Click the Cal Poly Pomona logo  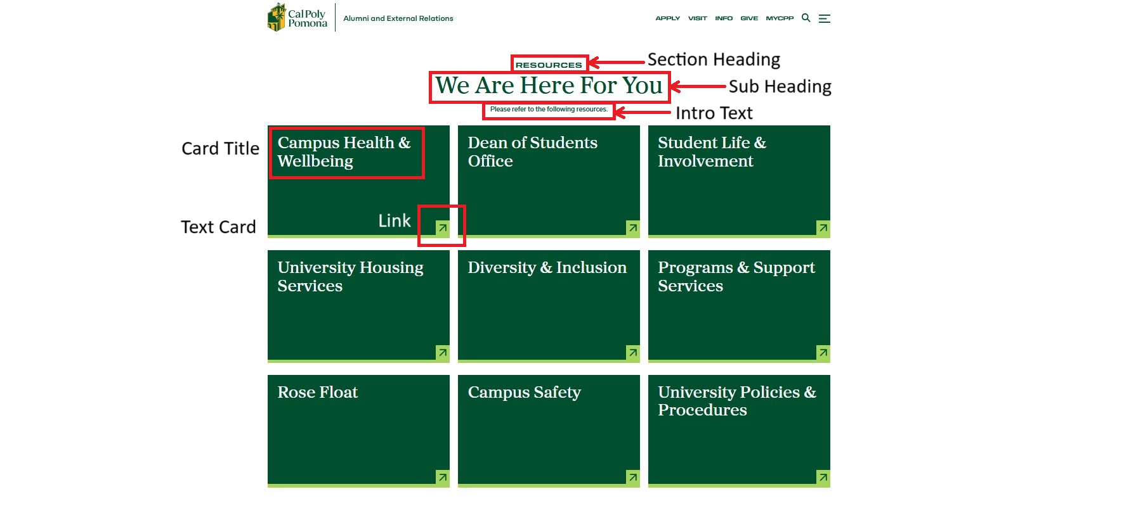point(297,18)
